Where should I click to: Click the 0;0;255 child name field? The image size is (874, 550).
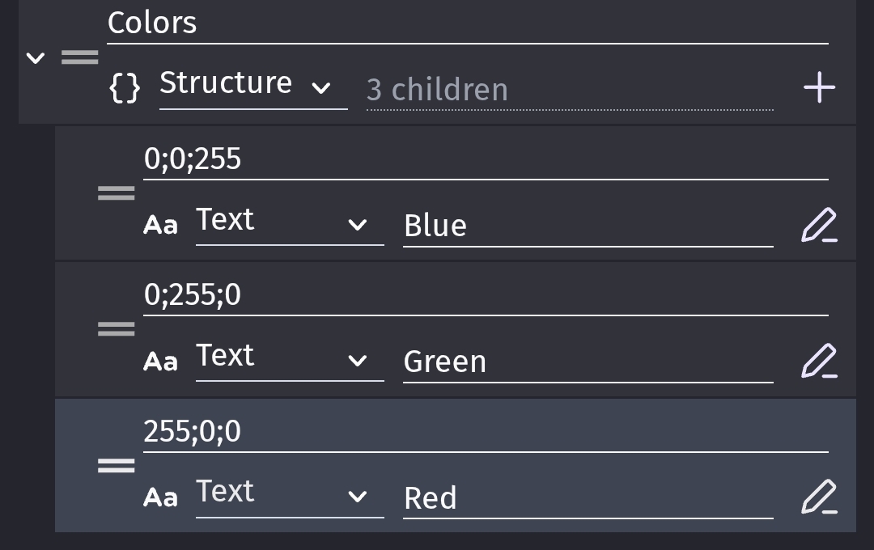tap(486, 160)
